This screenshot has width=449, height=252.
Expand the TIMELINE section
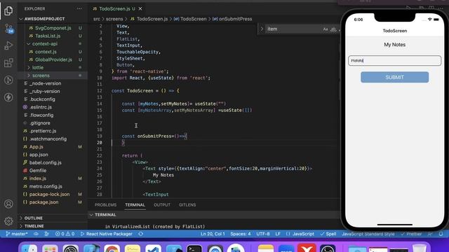click(x=34, y=226)
